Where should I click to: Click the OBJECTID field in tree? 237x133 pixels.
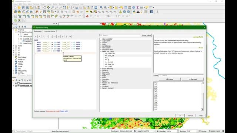(111, 53)
